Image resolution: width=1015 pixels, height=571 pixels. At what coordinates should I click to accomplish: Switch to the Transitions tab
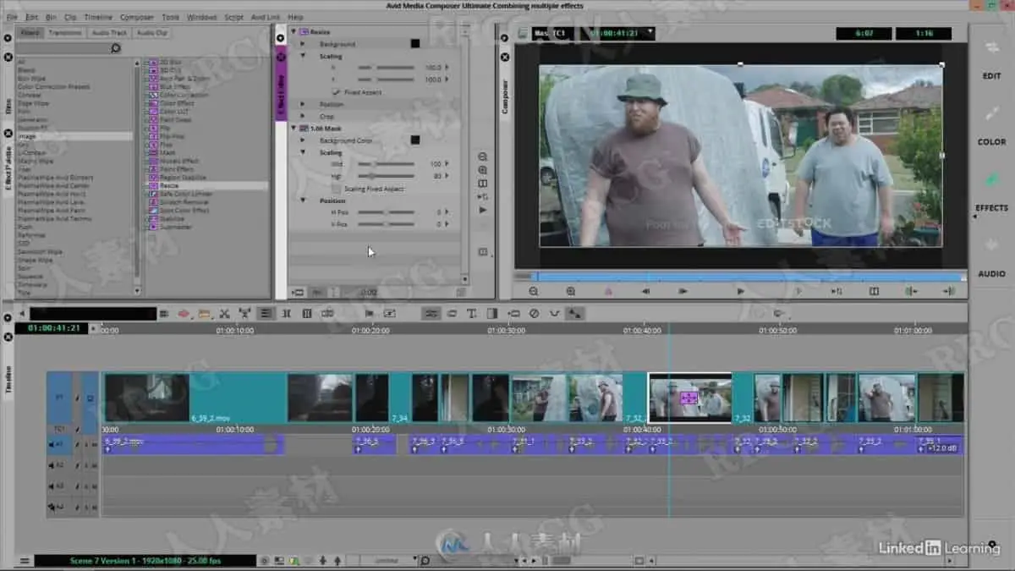point(65,33)
